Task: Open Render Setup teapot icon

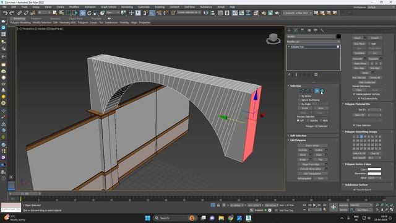Action: pos(264,12)
